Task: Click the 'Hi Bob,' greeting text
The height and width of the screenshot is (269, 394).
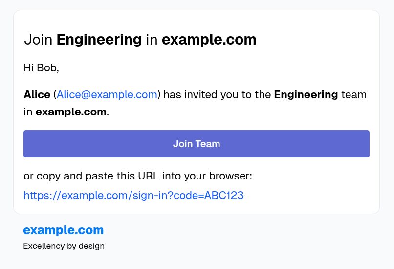Action: pyautogui.click(x=41, y=68)
